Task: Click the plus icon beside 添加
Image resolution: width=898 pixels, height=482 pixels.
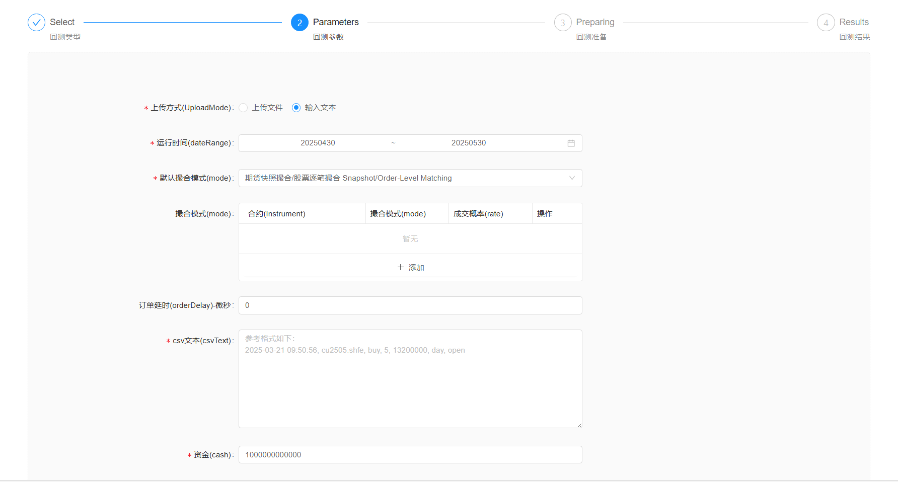Action: 401,267
